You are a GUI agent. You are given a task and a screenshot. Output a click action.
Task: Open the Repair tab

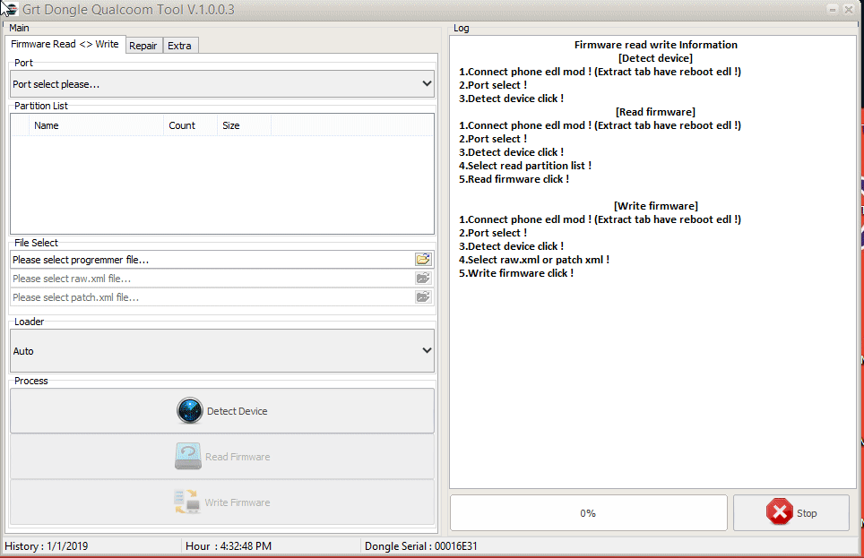point(143,46)
